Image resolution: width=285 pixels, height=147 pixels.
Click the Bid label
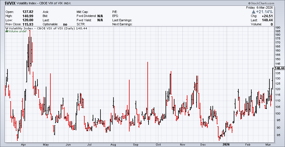pyautogui.click(x=45, y=16)
